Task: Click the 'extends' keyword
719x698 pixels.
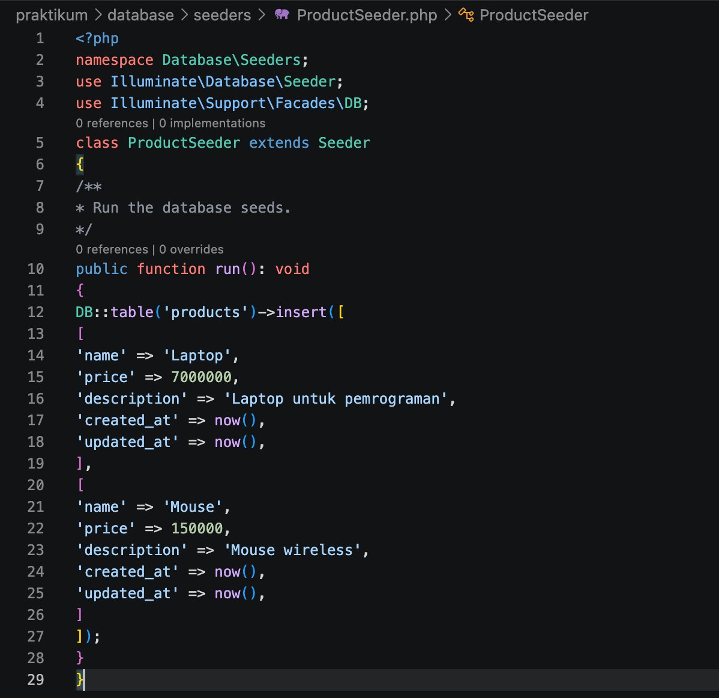Action: point(279,143)
